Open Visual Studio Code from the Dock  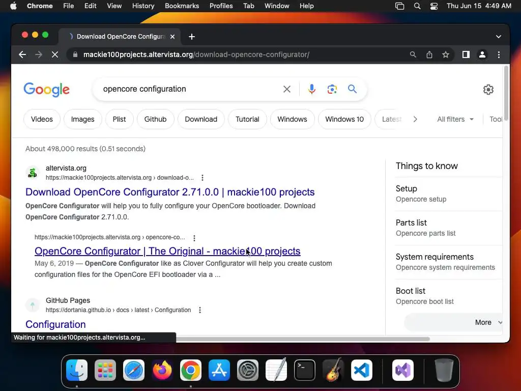[x=362, y=370]
